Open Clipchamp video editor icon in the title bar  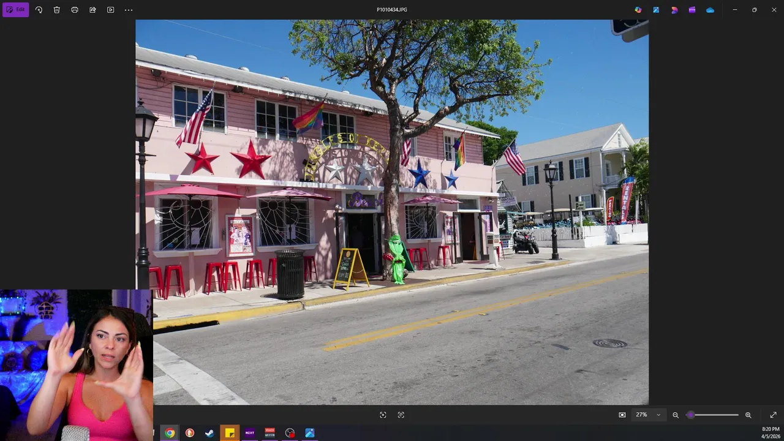tap(692, 10)
